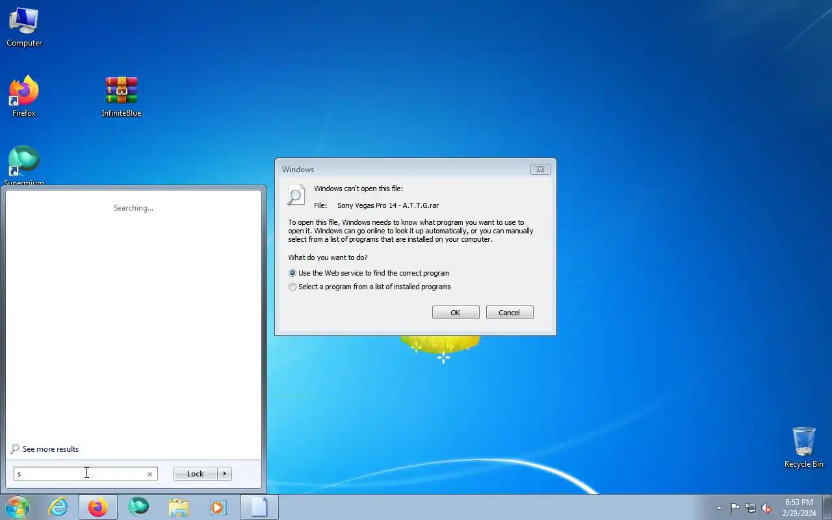The image size is (832, 520).
Task: Launch Internet Explorer from the taskbar
Action: (58, 507)
